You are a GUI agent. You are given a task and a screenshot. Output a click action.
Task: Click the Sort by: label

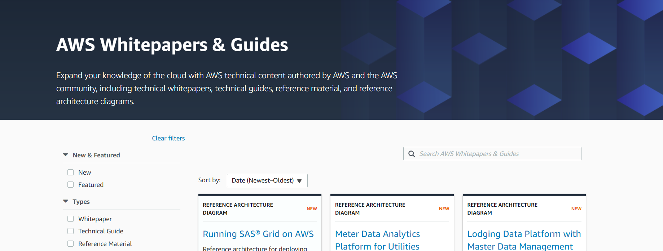point(209,180)
